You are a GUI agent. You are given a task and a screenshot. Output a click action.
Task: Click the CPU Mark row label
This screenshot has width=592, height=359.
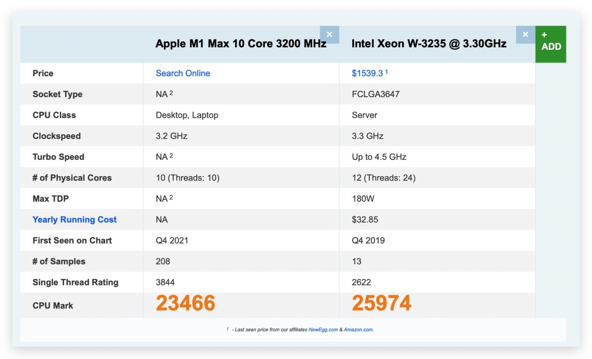pyautogui.click(x=53, y=305)
